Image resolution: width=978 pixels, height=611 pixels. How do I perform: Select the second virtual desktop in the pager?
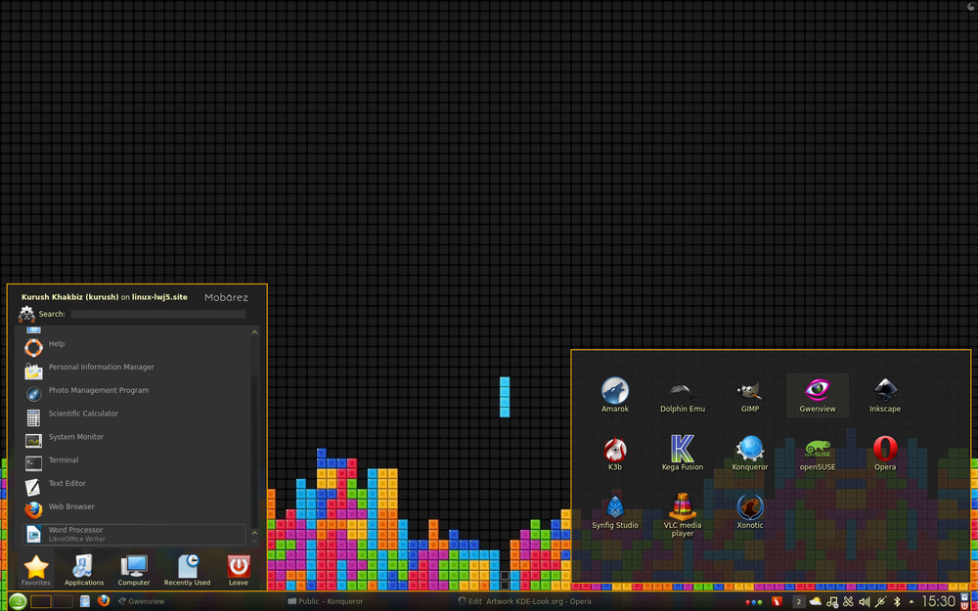[63, 601]
